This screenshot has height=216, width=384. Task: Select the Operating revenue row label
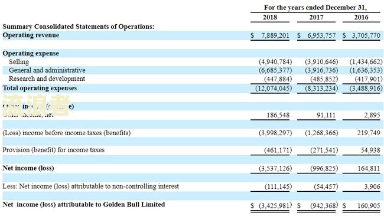(x=31, y=35)
